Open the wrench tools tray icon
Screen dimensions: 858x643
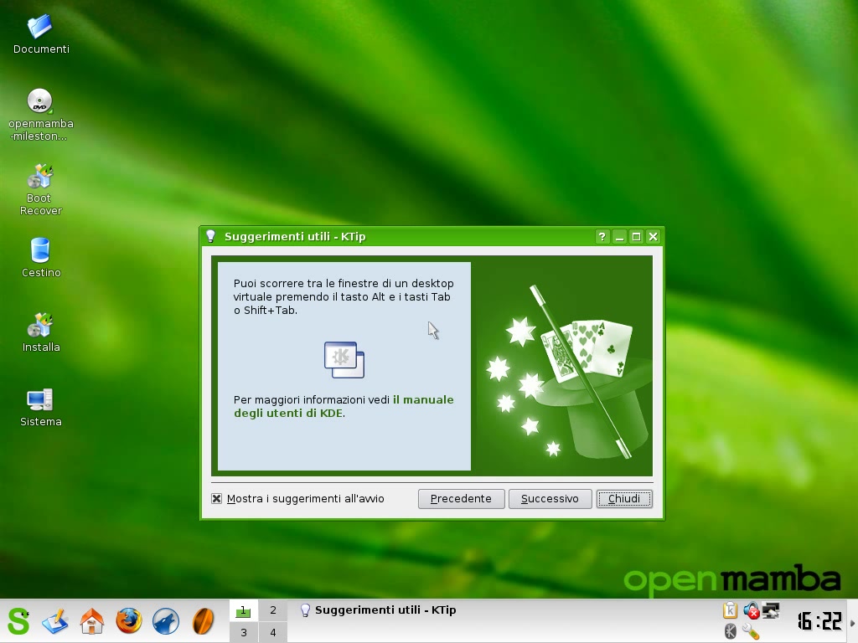[x=751, y=631]
